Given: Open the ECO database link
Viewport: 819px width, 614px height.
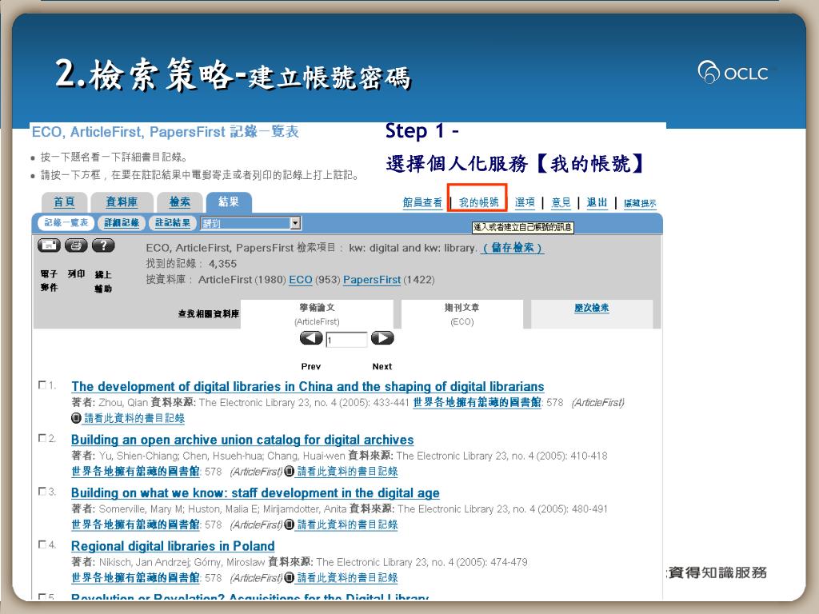Looking at the screenshot, I should (301, 280).
